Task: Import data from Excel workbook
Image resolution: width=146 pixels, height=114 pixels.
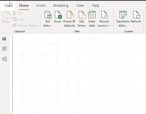Action: coord(58,17)
